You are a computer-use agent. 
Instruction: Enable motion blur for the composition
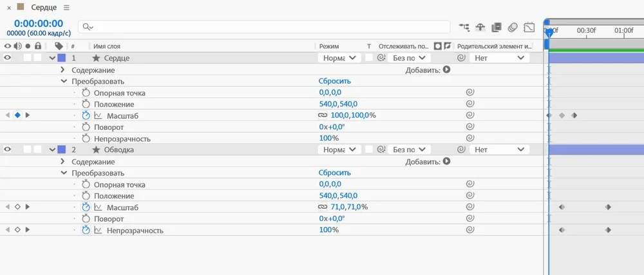[513, 27]
